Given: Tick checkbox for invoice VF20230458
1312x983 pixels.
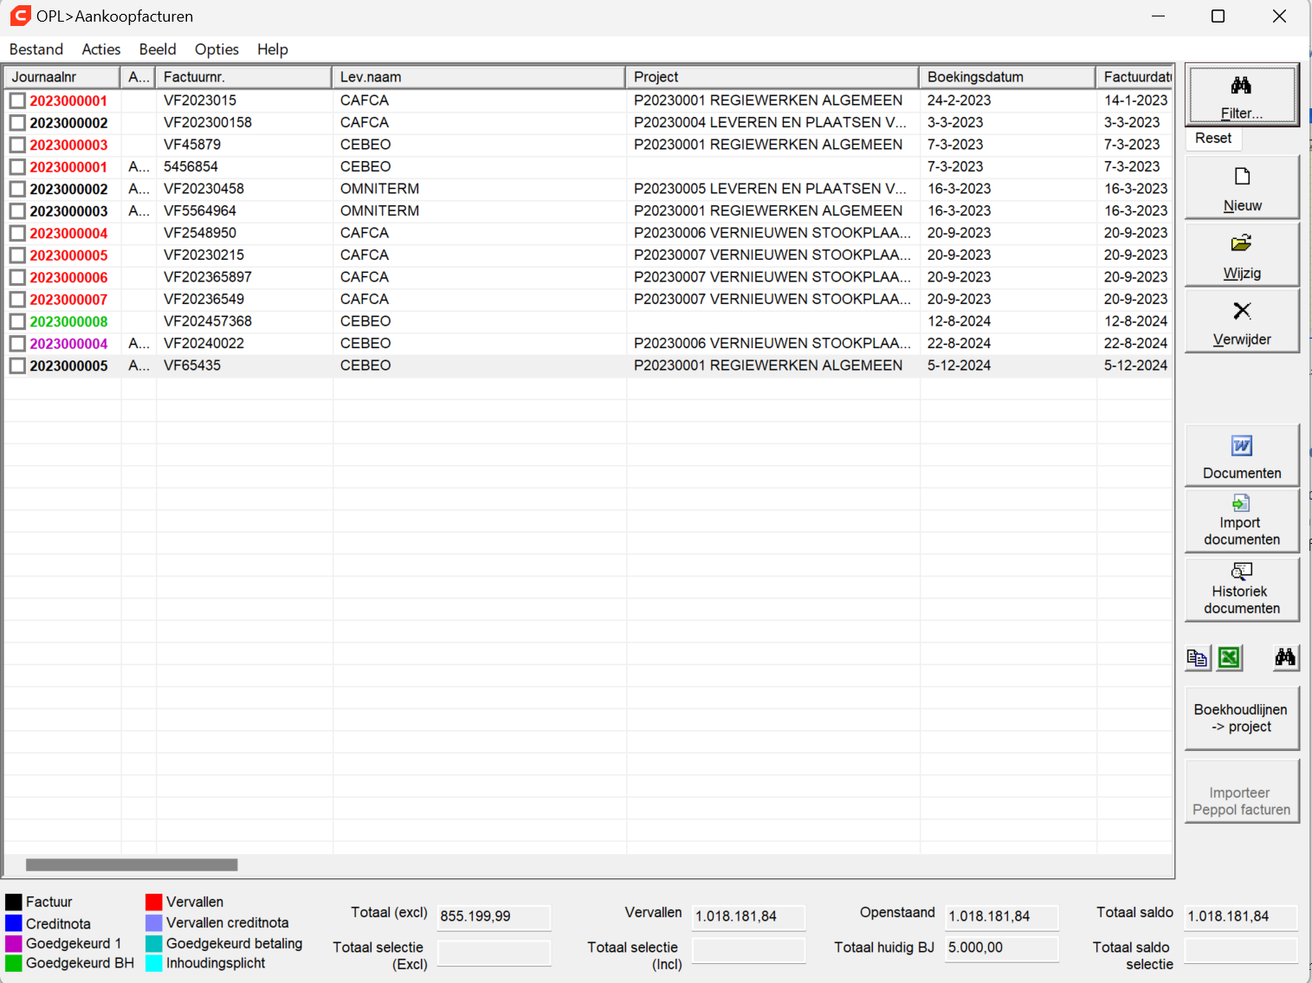Looking at the screenshot, I should 17,189.
